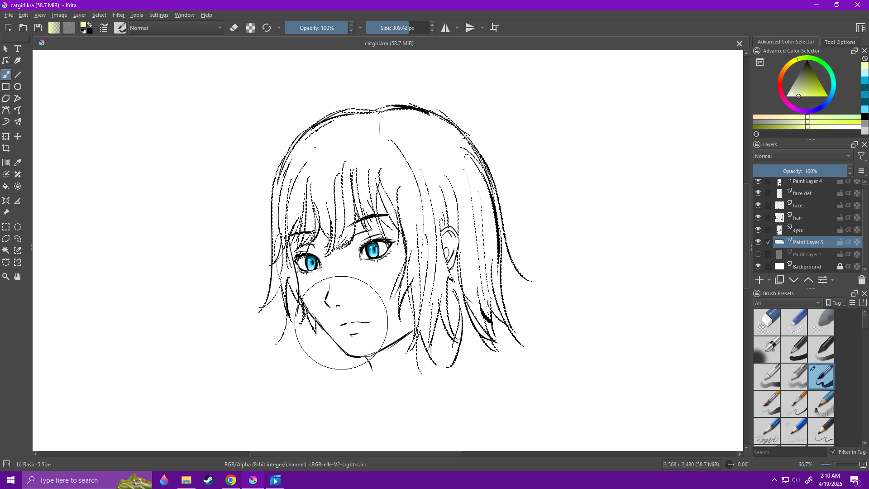This screenshot has width=869, height=489.
Task: Uncheck Filter in Tag checkbox
Action: (833, 452)
